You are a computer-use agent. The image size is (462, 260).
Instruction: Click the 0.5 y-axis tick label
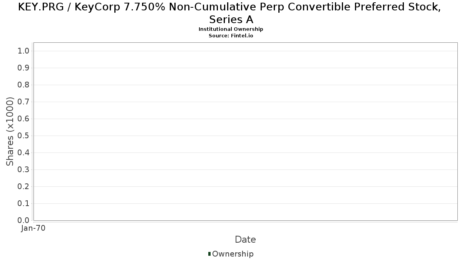coord(23,136)
